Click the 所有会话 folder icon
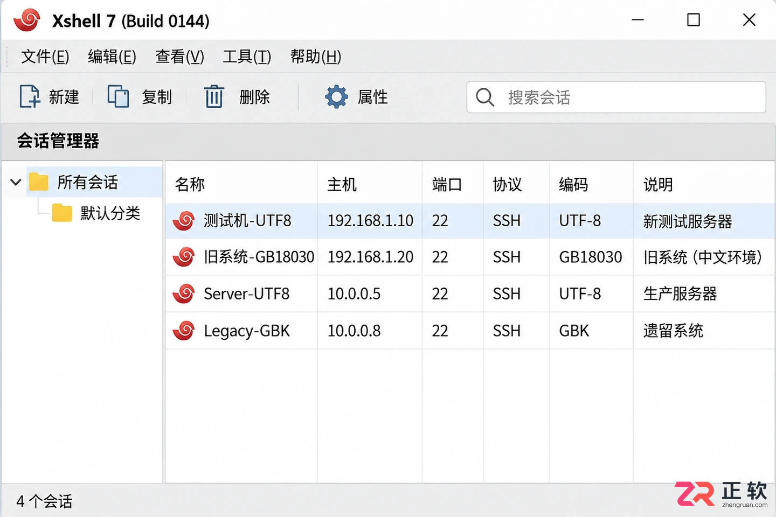 pyautogui.click(x=39, y=182)
